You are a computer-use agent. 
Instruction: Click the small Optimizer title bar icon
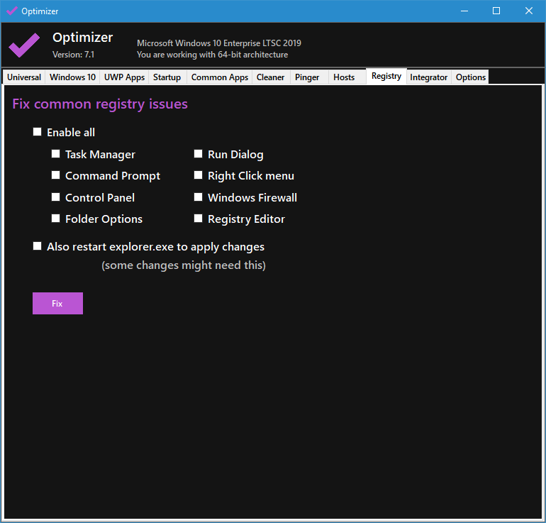click(12, 11)
